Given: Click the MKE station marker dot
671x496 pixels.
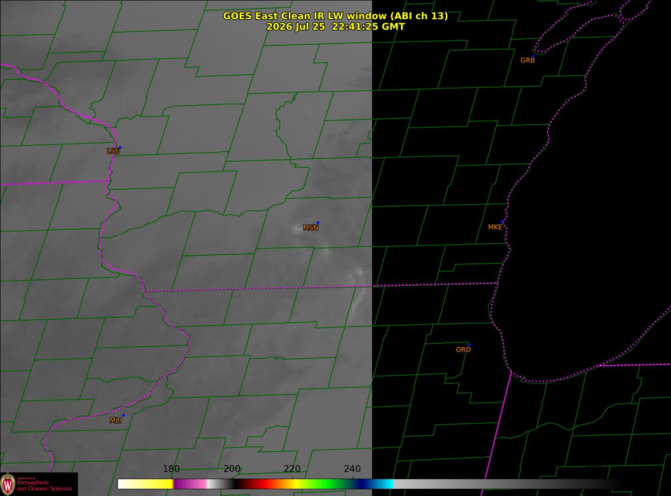Looking at the screenshot, I should (x=502, y=222).
